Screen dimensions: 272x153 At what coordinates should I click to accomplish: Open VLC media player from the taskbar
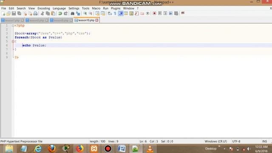tap(150, 149)
